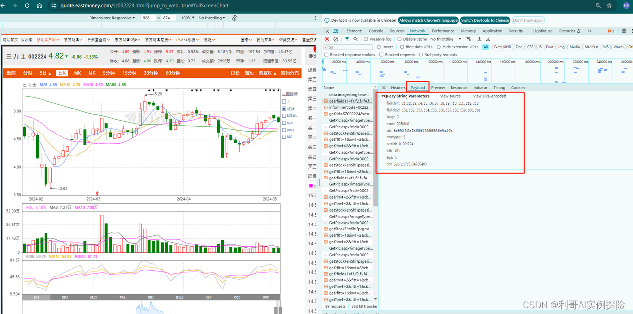The width and height of the screenshot is (633, 314).
Task: Search the network requests
Action: click(356, 39)
